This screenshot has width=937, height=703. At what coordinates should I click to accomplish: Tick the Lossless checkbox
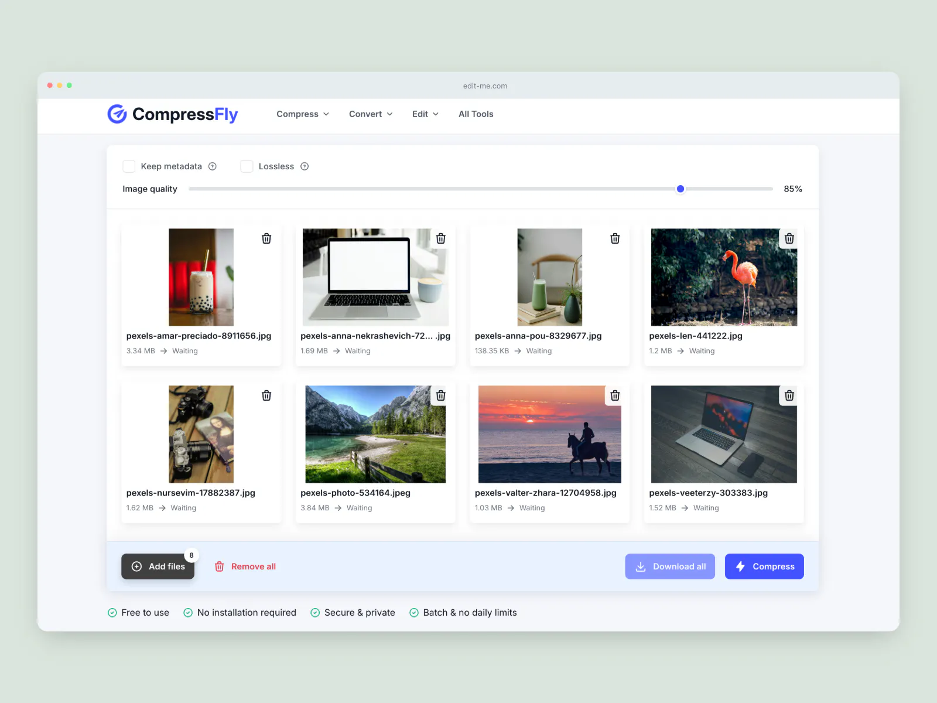click(x=247, y=166)
